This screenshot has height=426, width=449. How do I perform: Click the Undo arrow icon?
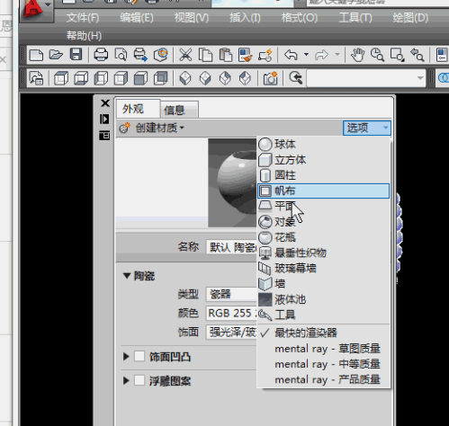point(291,55)
